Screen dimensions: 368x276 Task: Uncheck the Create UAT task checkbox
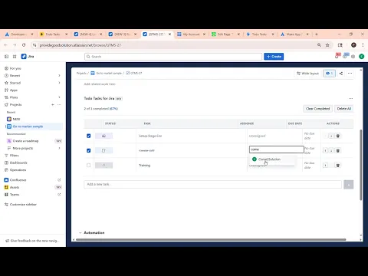point(89,150)
